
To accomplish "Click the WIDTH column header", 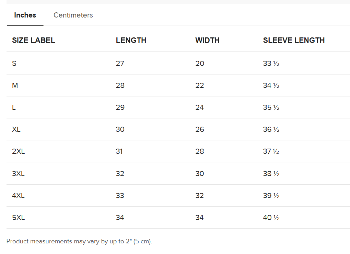I will 207,40.
